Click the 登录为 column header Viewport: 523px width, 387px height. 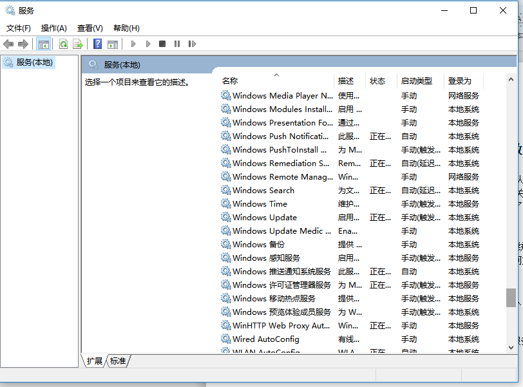click(x=464, y=81)
